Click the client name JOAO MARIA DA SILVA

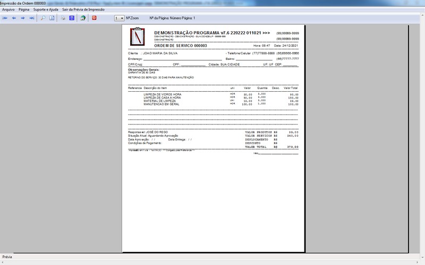point(160,54)
